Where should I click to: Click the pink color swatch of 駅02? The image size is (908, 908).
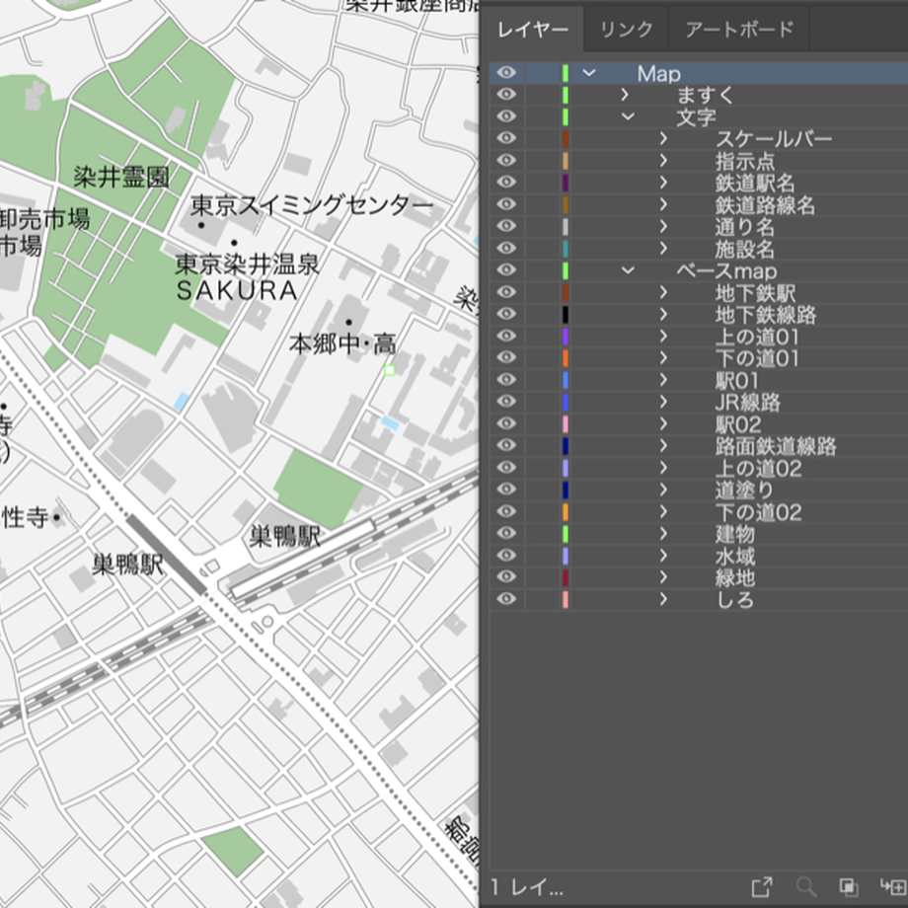(566, 423)
